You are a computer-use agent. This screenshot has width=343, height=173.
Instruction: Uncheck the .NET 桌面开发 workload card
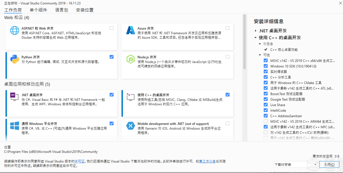coord(111,95)
